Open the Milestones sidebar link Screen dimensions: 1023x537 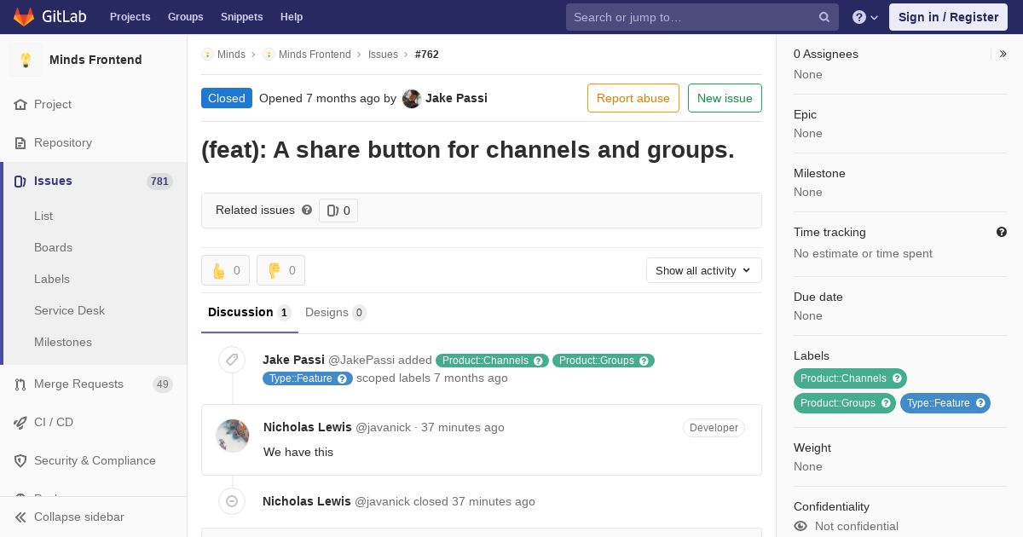point(63,343)
